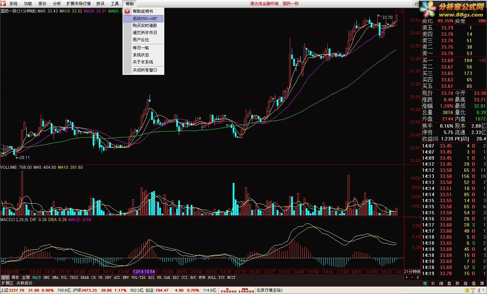The height and width of the screenshot is (294, 487).
Task: Switch to the 价 panel tab
Action: pos(433,284)
